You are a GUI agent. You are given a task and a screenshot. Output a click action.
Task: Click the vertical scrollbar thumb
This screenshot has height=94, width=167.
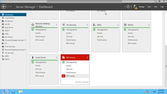(x=166, y=66)
